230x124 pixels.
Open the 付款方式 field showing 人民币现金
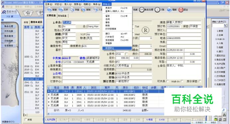123,66
